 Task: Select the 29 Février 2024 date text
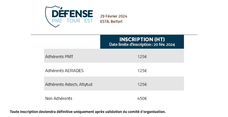(x=114, y=16)
